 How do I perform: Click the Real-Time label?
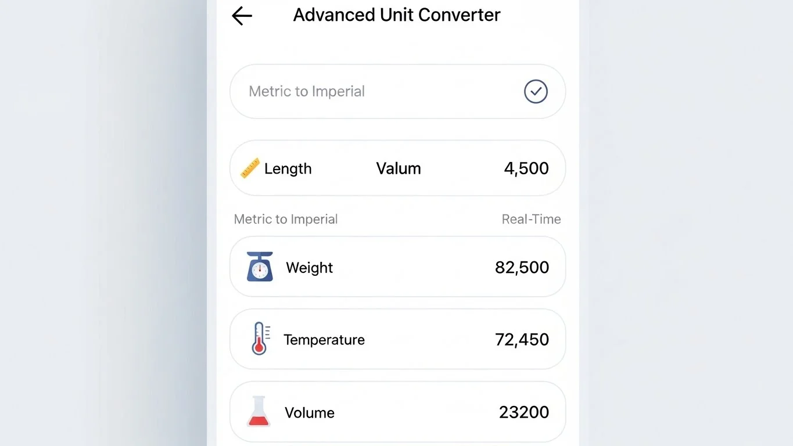click(531, 220)
